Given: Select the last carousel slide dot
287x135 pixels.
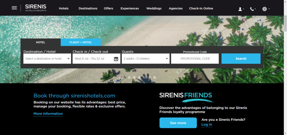Looking at the screenshot, I should [x=155, y=77].
